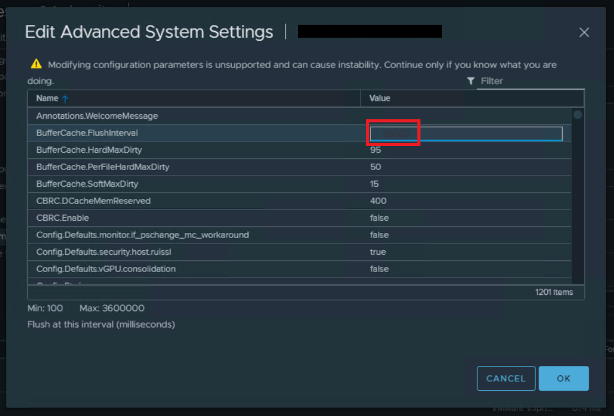Close the Edit Advanced System Settings dialog
Image resolution: width=614 pixels, height=416 pixels.
[x=584, y=33]
